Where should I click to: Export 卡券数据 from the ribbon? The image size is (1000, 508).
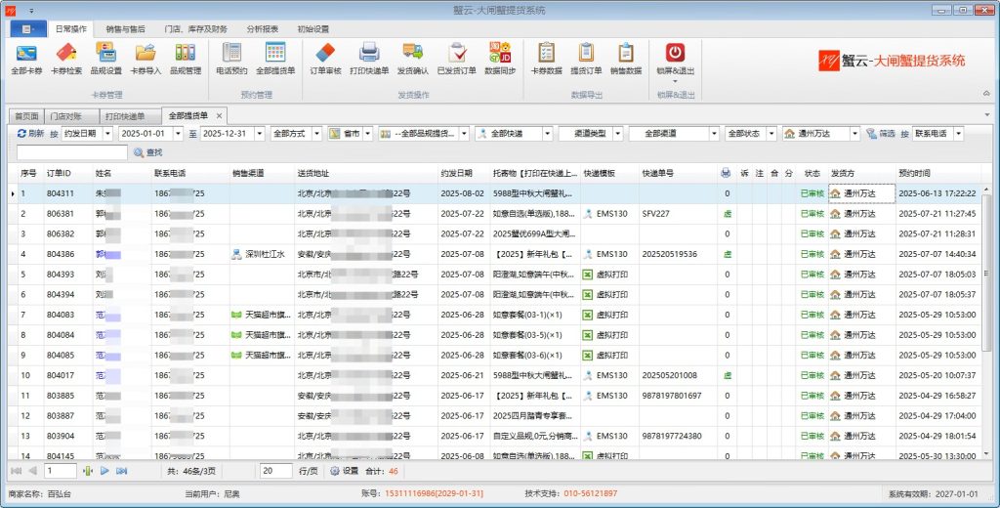[547, 59]
